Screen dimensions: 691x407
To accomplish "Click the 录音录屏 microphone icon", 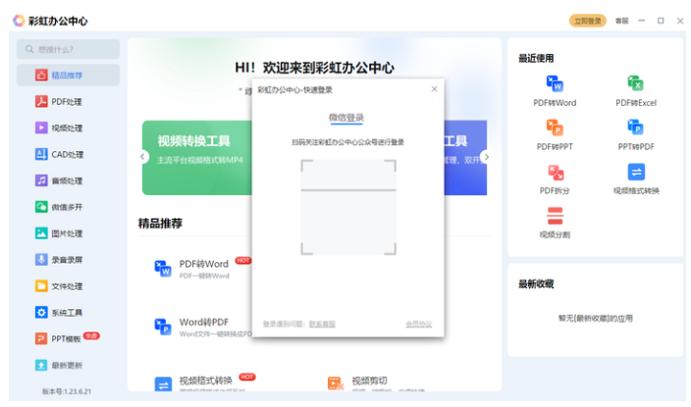I will 41,260.
